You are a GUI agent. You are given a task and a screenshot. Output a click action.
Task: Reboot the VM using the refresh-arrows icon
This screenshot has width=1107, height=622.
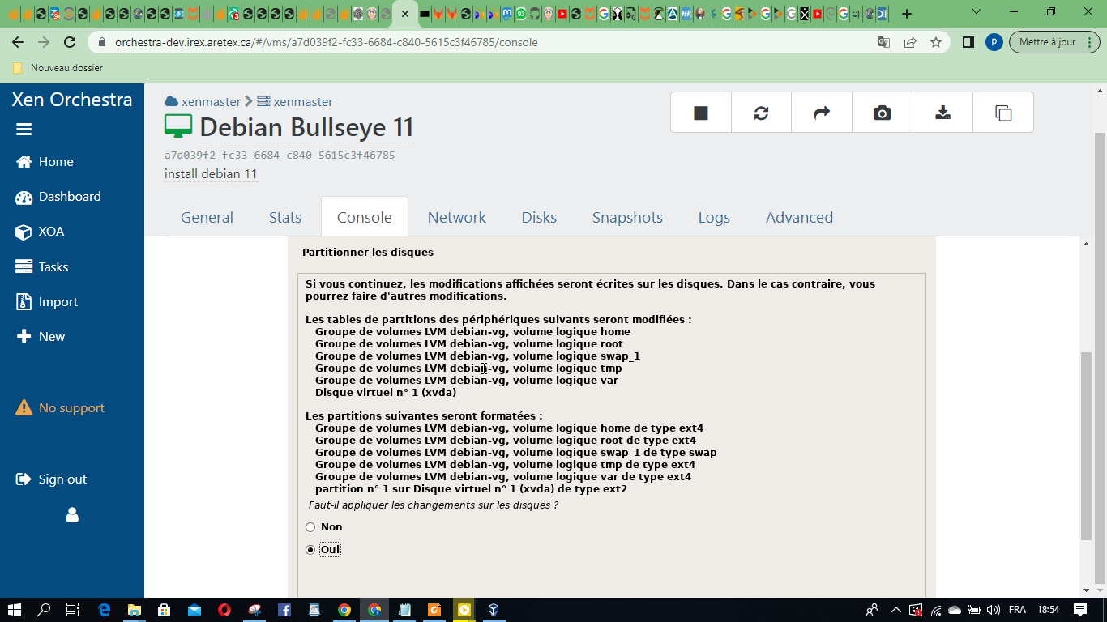pos(761,113)
